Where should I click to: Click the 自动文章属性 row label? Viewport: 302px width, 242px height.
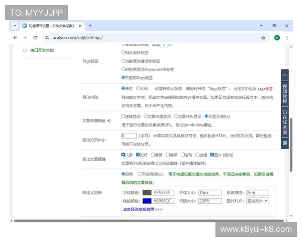tap(94, 159)
